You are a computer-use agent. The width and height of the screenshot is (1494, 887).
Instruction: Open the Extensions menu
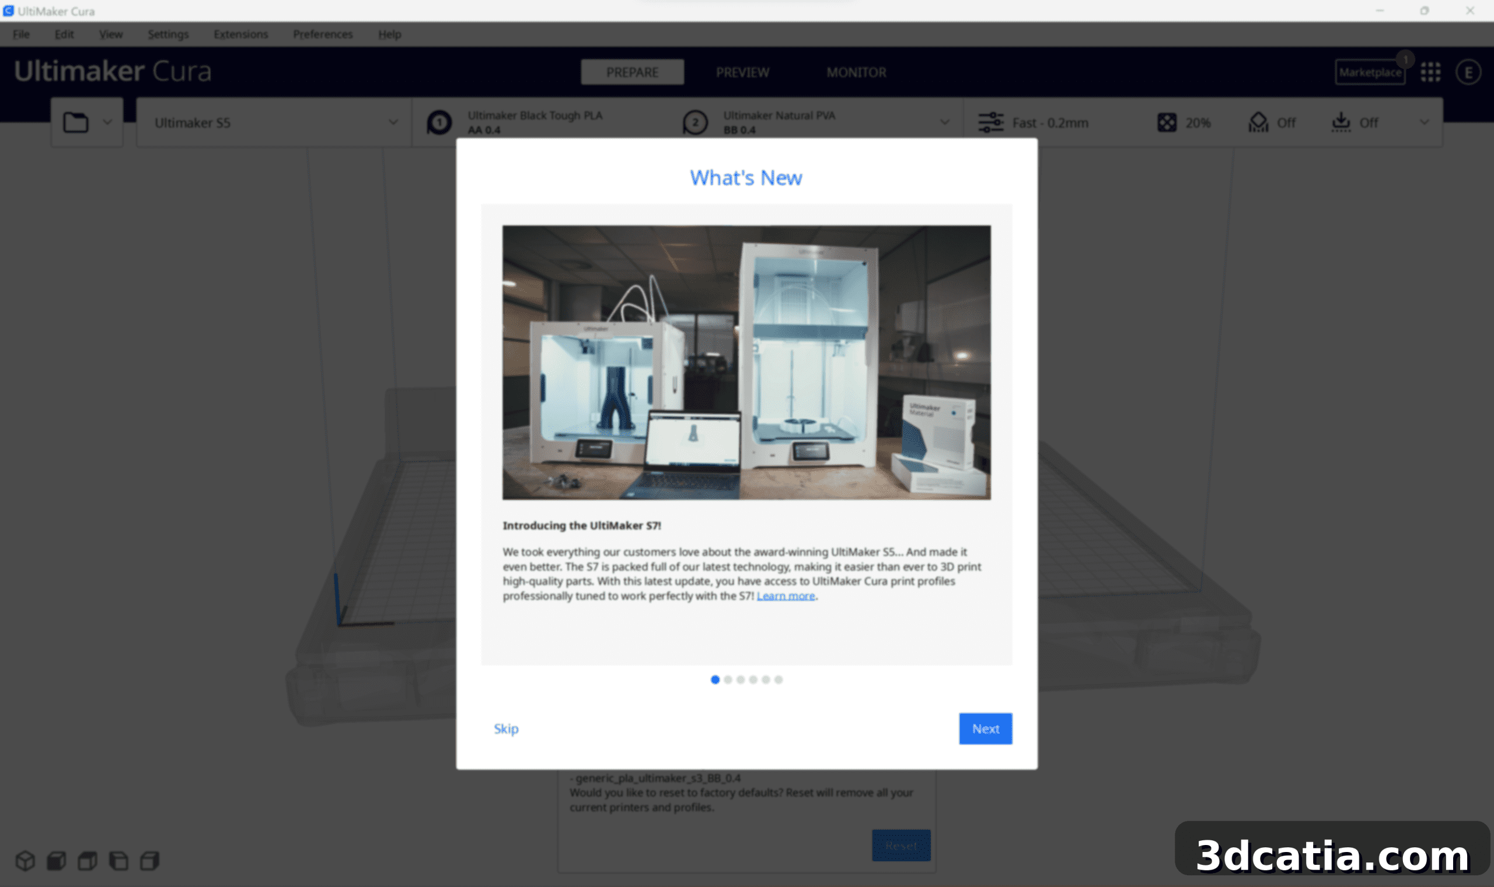click(x=240, y=34)
